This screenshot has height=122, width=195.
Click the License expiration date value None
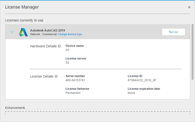point(131,93)
